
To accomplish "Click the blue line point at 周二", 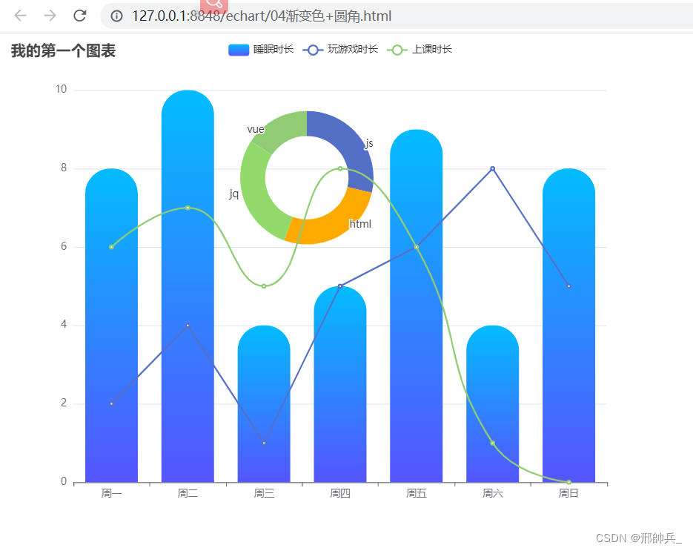I will 188,326.
